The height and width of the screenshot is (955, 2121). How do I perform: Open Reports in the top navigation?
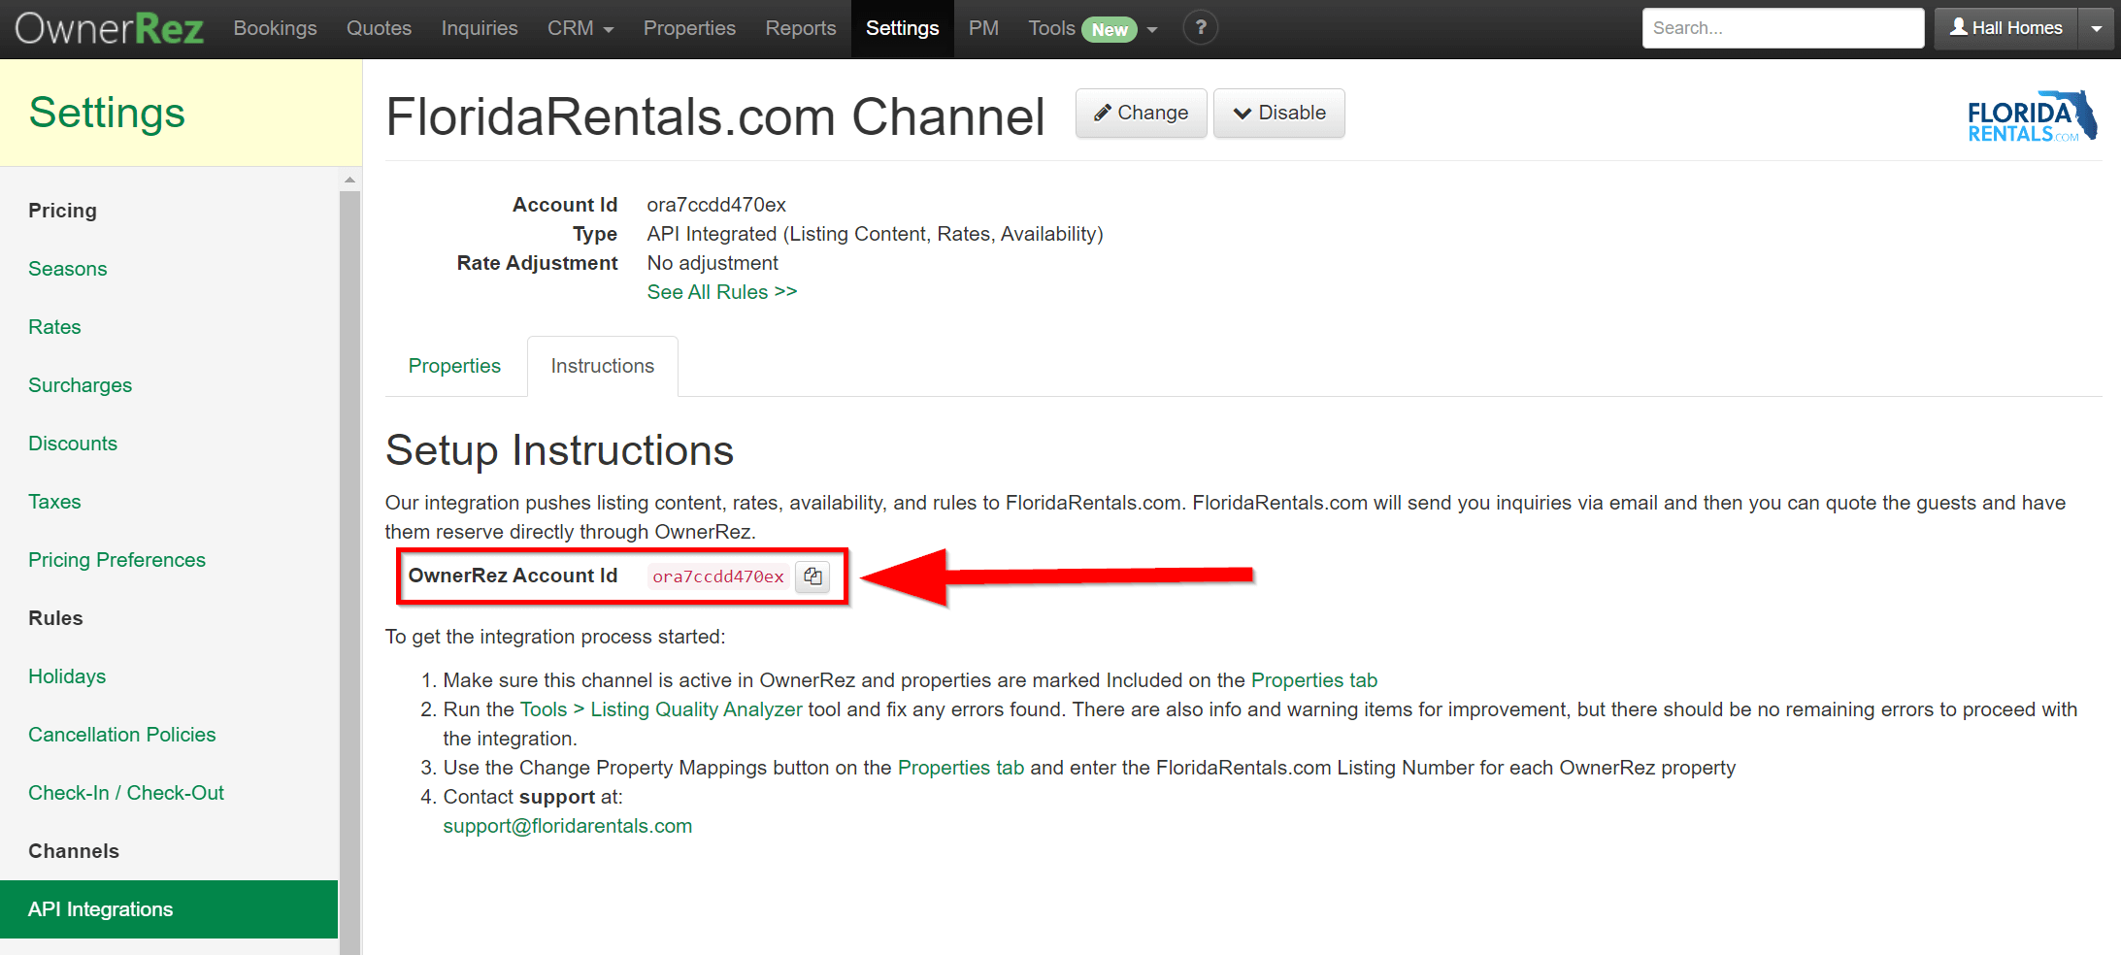800,28
